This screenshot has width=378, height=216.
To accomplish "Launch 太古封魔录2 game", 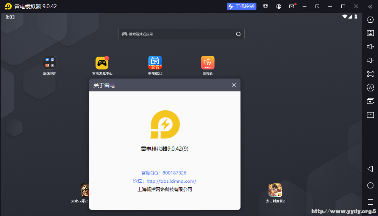I will tap(275, 193).
